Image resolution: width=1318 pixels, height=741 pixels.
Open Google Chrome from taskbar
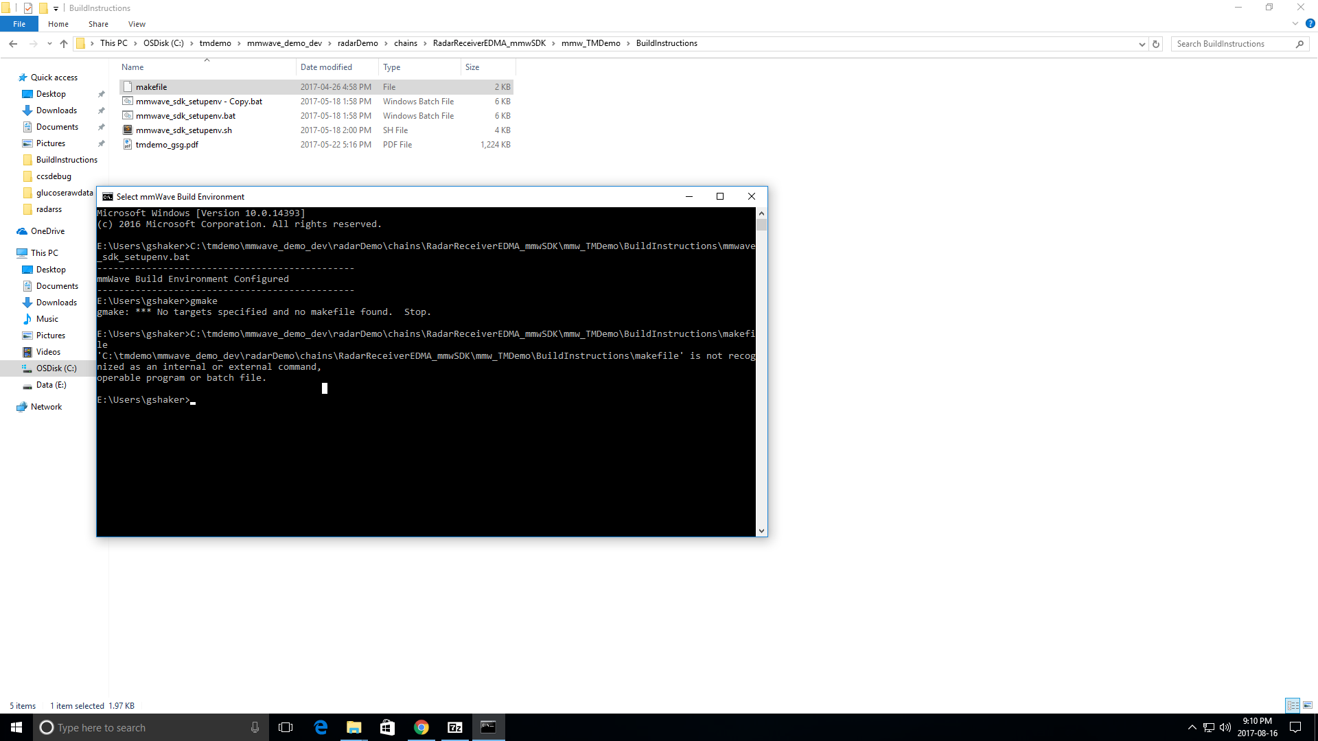(421, 727)
